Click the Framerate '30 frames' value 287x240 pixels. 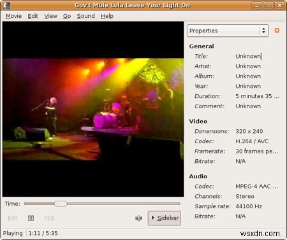tap(256, 152)
